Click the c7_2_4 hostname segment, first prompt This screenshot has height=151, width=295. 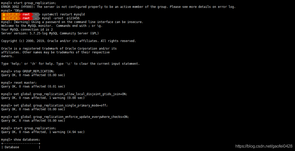point(12,14)
